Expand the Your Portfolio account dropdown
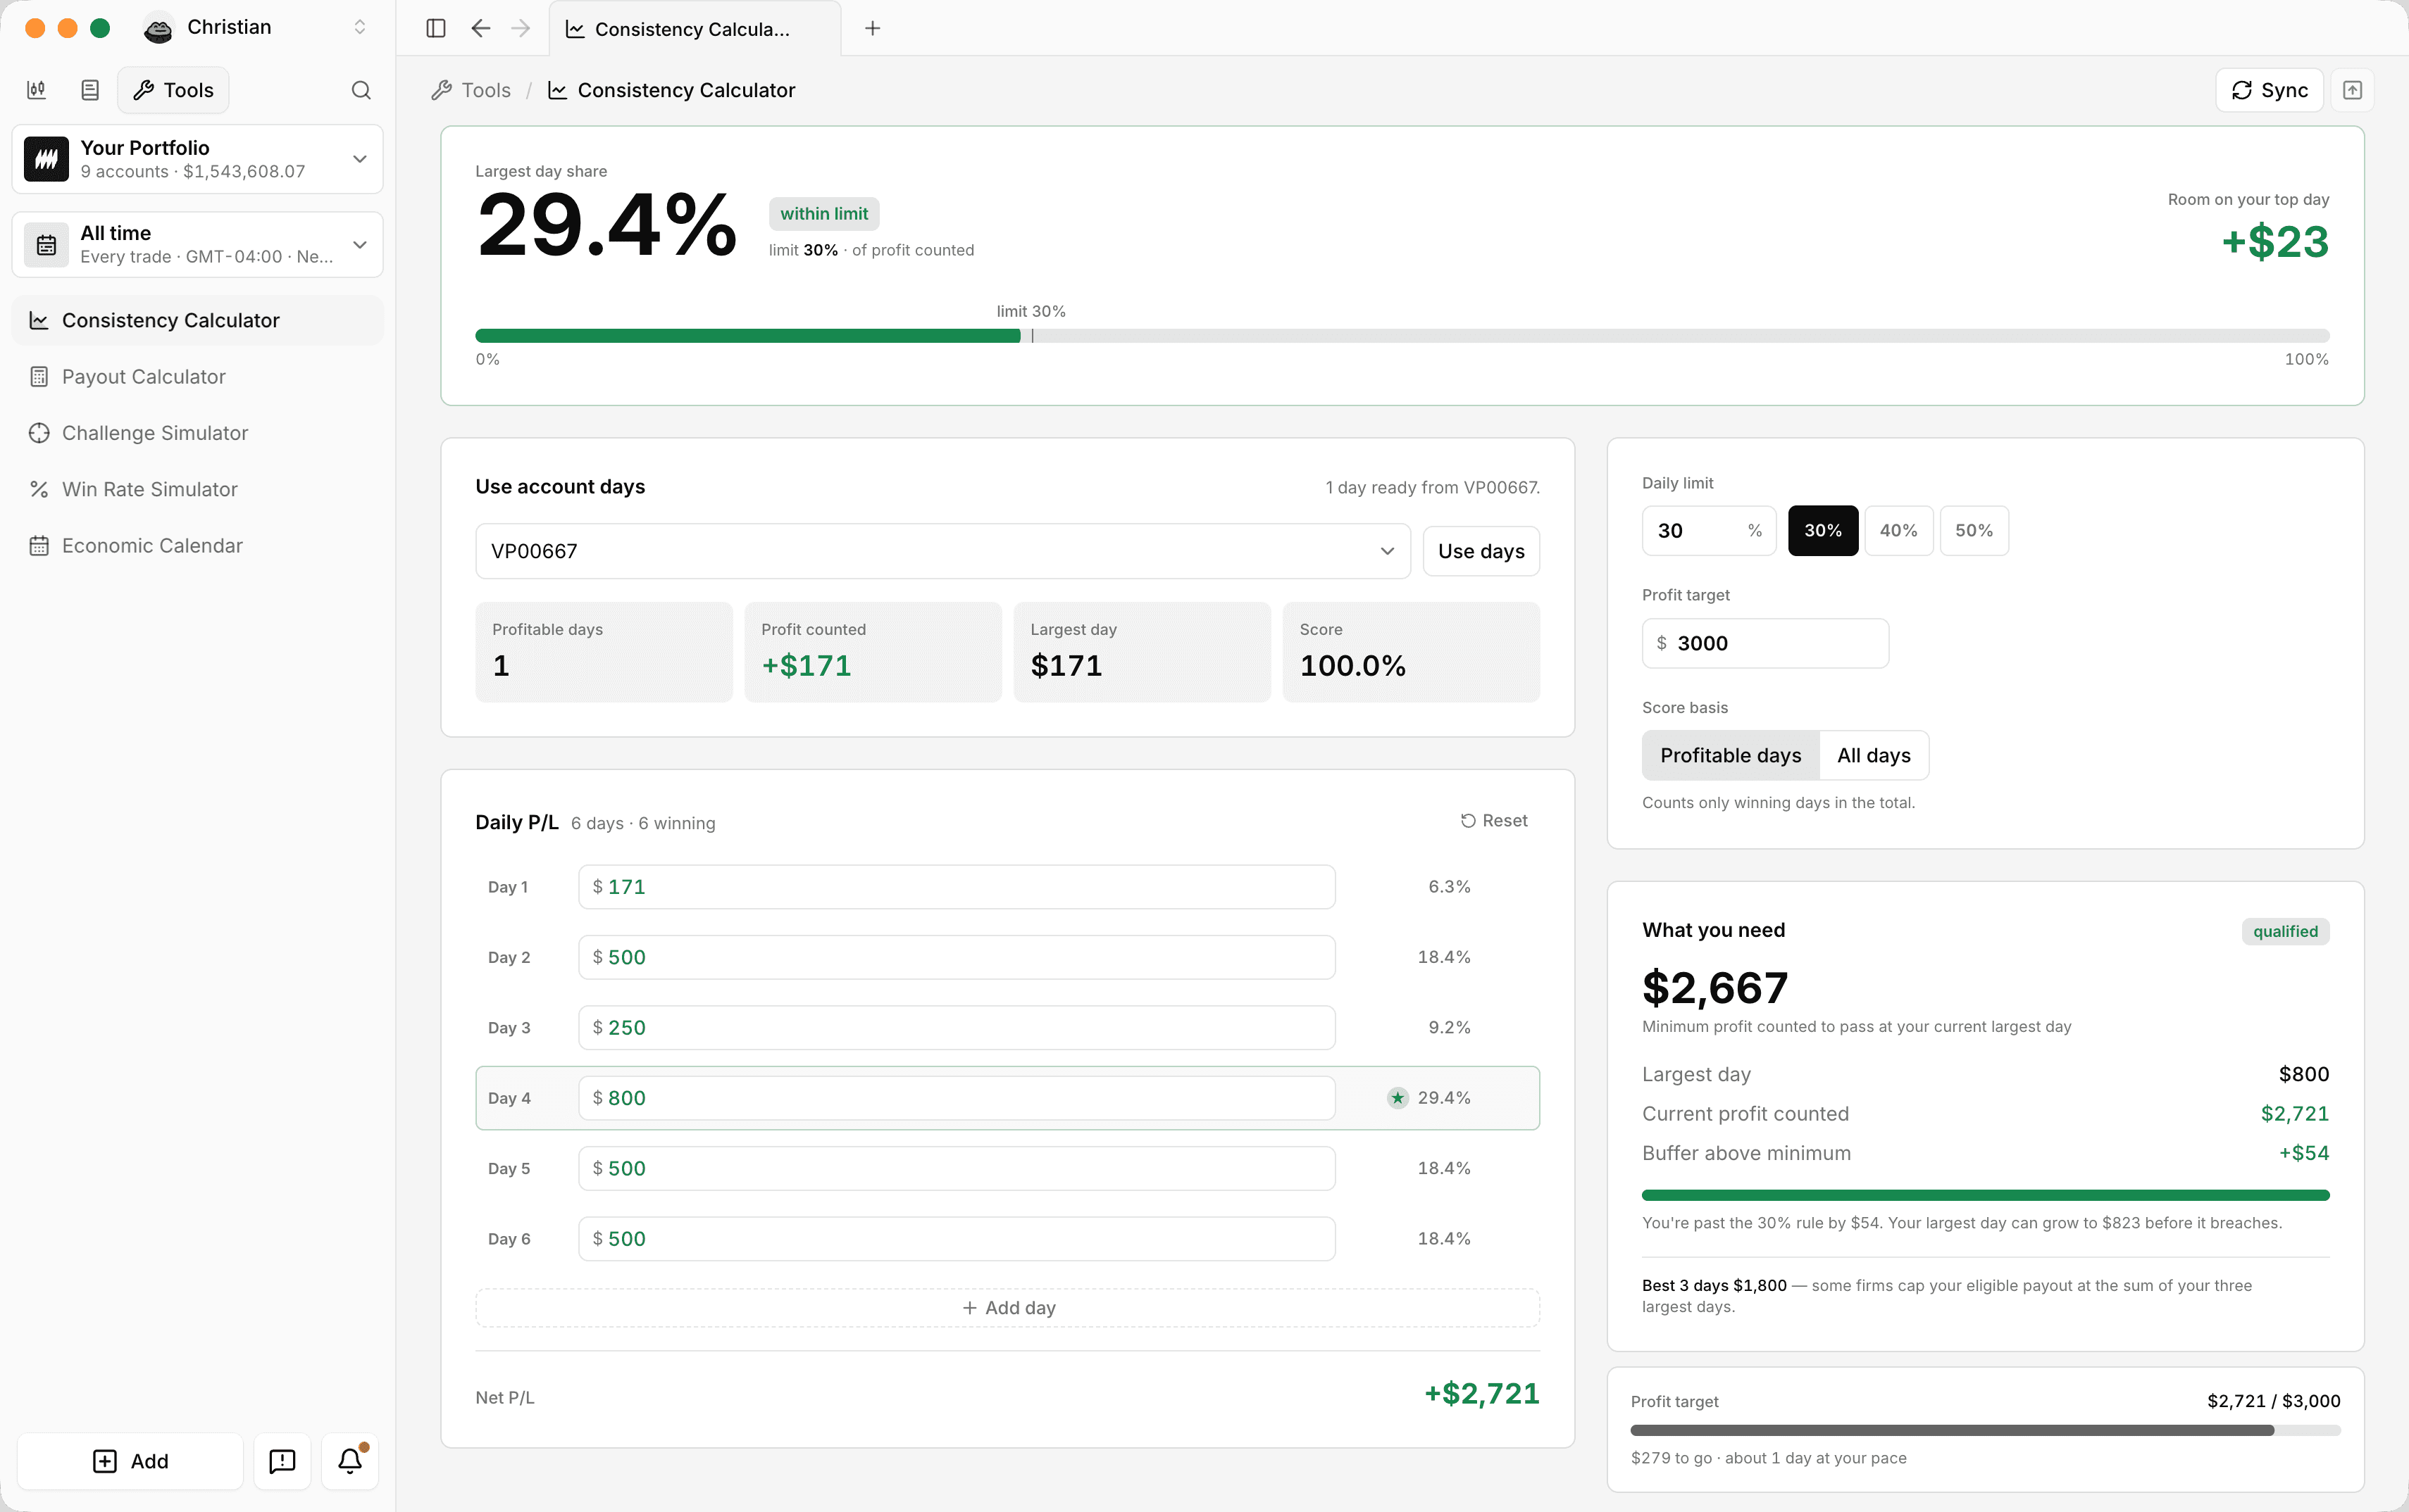2409x1512 pixels. 198,159
